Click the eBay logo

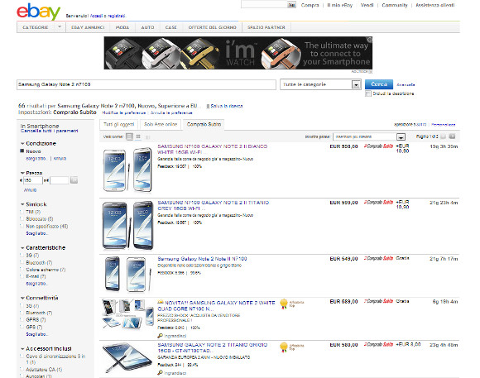pyautogui.click(x=38, y=12)
